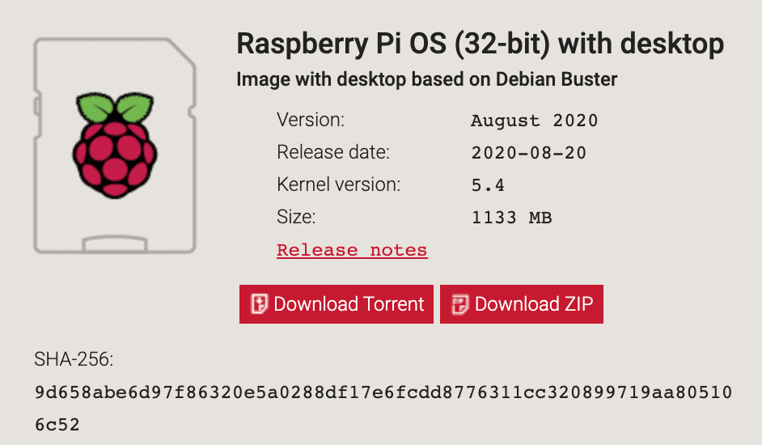Click the Kernel version label
762x445 pixels.
[339, 184]
